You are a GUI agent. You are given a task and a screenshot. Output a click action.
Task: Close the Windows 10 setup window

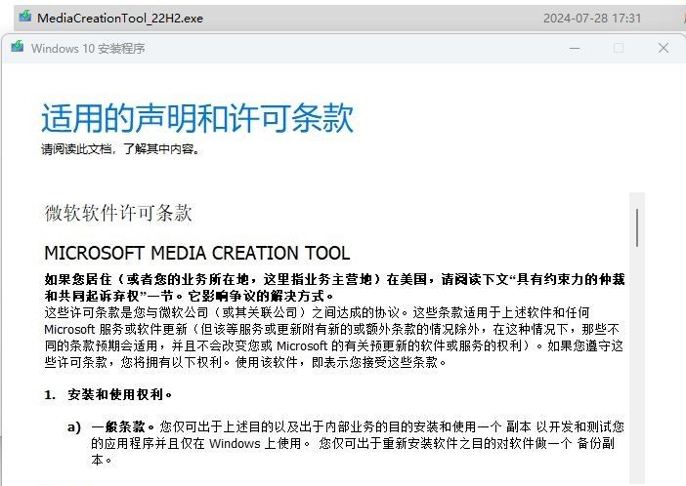point(664,48)
